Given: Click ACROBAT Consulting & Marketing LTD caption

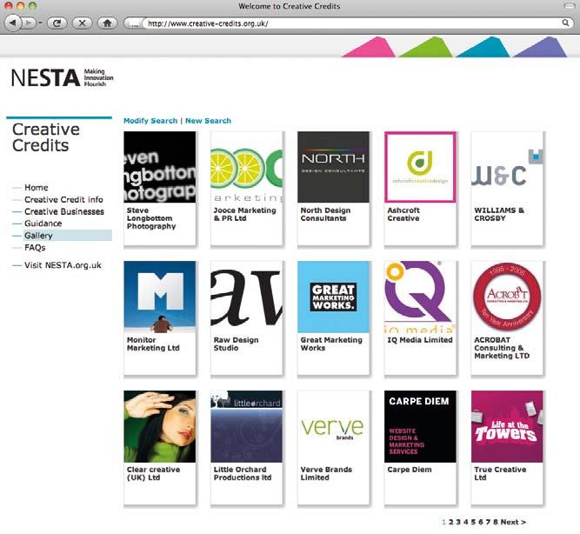Looking at the screenshot, I should click(502, 348).
